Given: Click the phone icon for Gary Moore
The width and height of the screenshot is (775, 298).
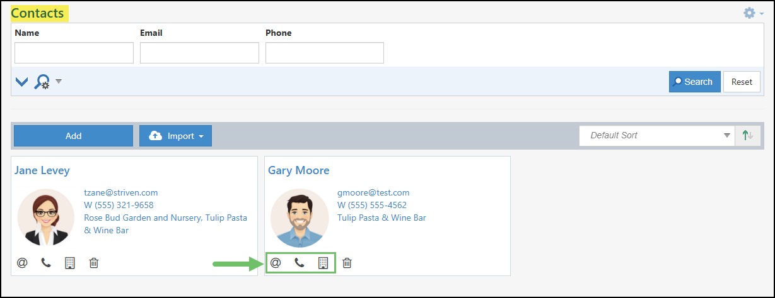Looking at the screenshot, I should [x=300, y=263].
